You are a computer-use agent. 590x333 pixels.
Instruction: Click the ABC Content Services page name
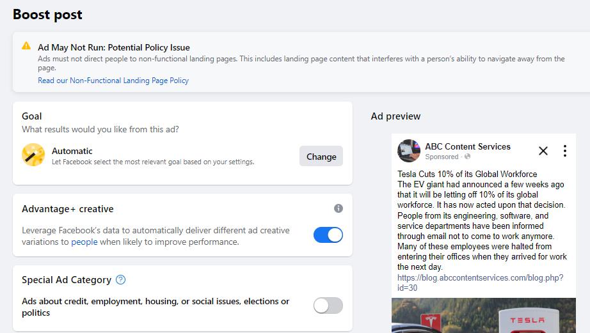pyautogui.click(x=468, y=146)
